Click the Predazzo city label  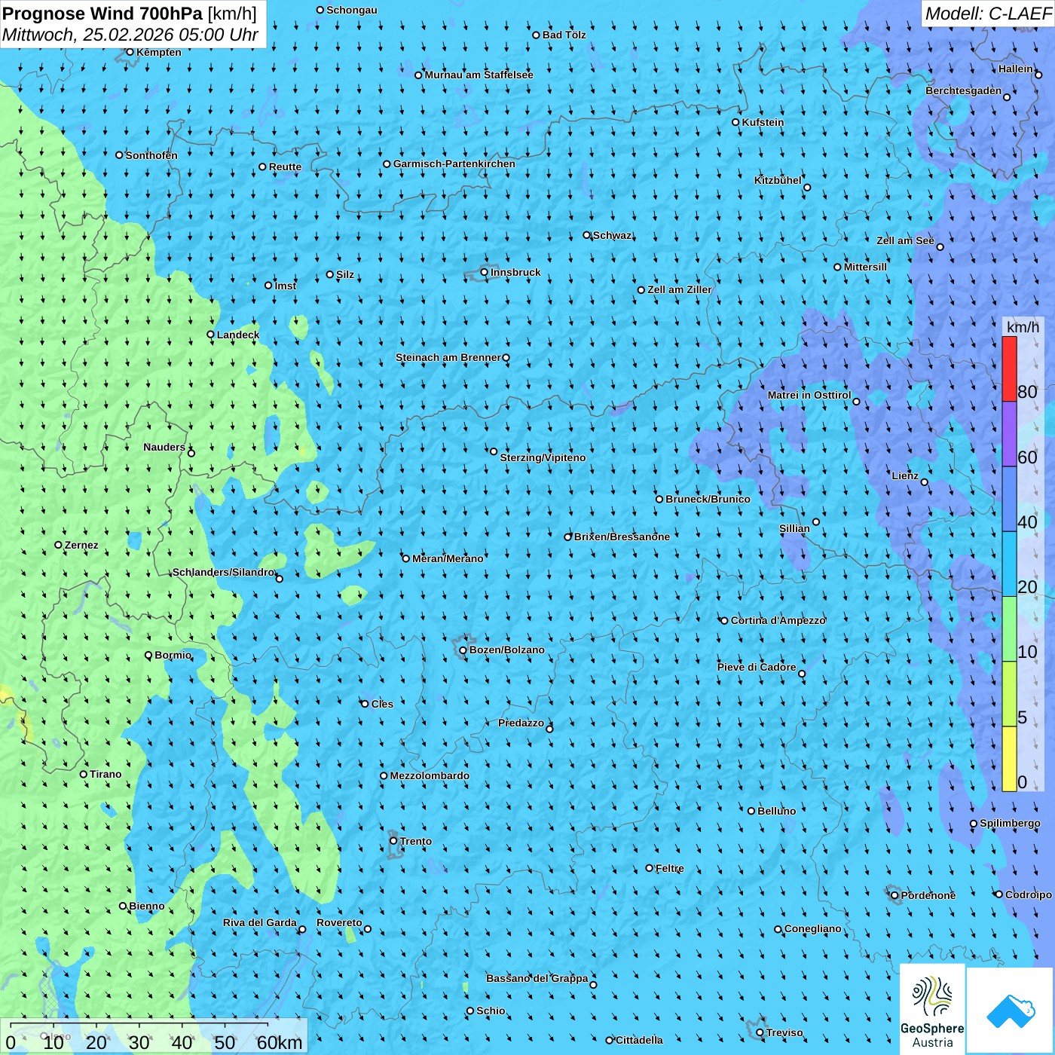(521, 723)
